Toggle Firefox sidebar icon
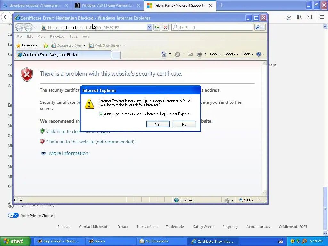This screenshot has width=328, height=246. click(309, 17)
